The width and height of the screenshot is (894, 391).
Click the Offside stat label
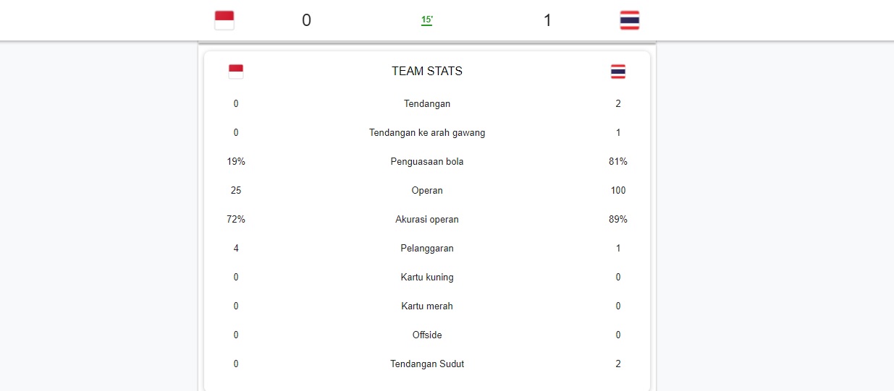coord(427,335)
